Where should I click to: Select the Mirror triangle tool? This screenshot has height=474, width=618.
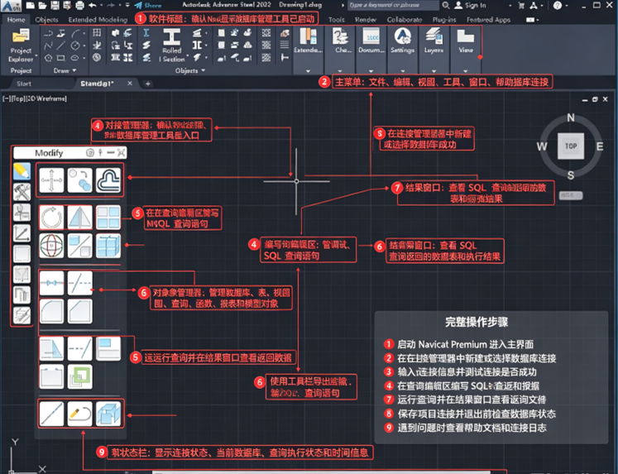[80, 217]
